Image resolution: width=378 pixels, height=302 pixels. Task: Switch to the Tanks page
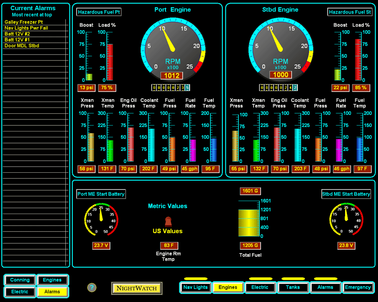(293, 287)
